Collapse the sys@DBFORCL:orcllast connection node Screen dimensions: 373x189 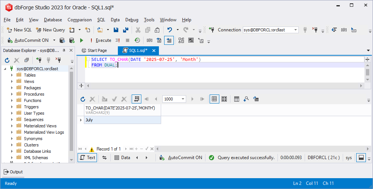pyautogui.click(x=5, y=69)
